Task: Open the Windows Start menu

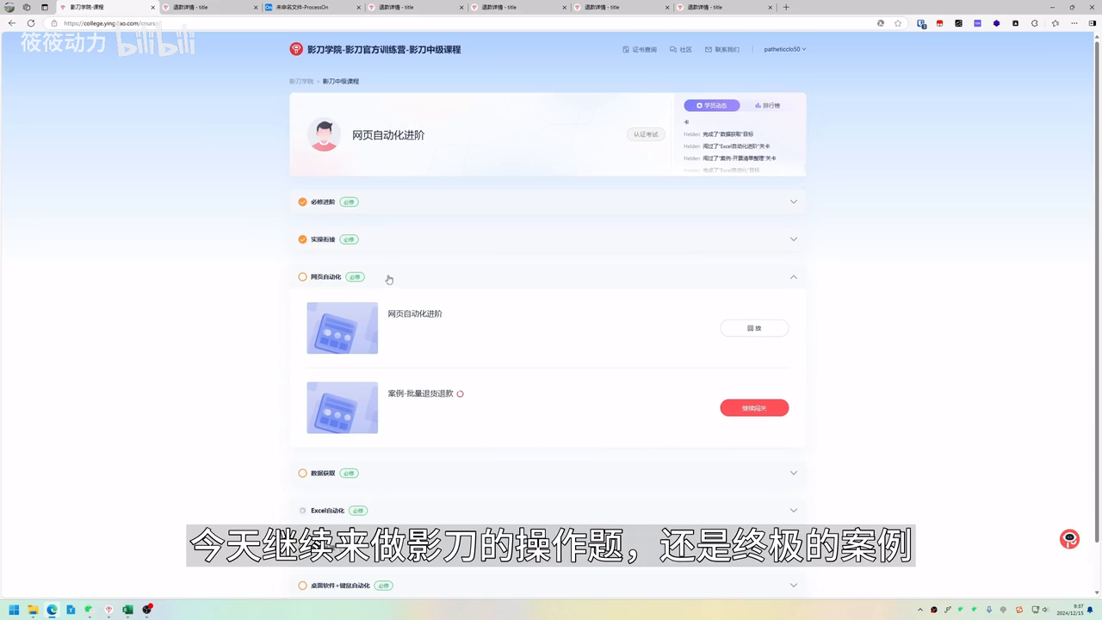Action: (x=14, y=610)
